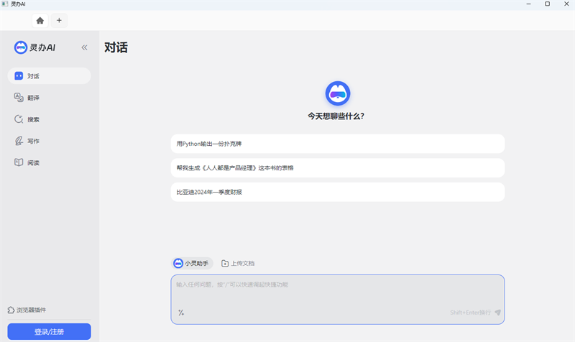Screen dimensions: 575x342
Task: Open a new tab with plus icon
Action: (x=59, y=20)
